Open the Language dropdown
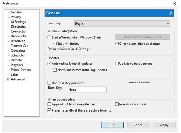181x133 pixels. 122,24
